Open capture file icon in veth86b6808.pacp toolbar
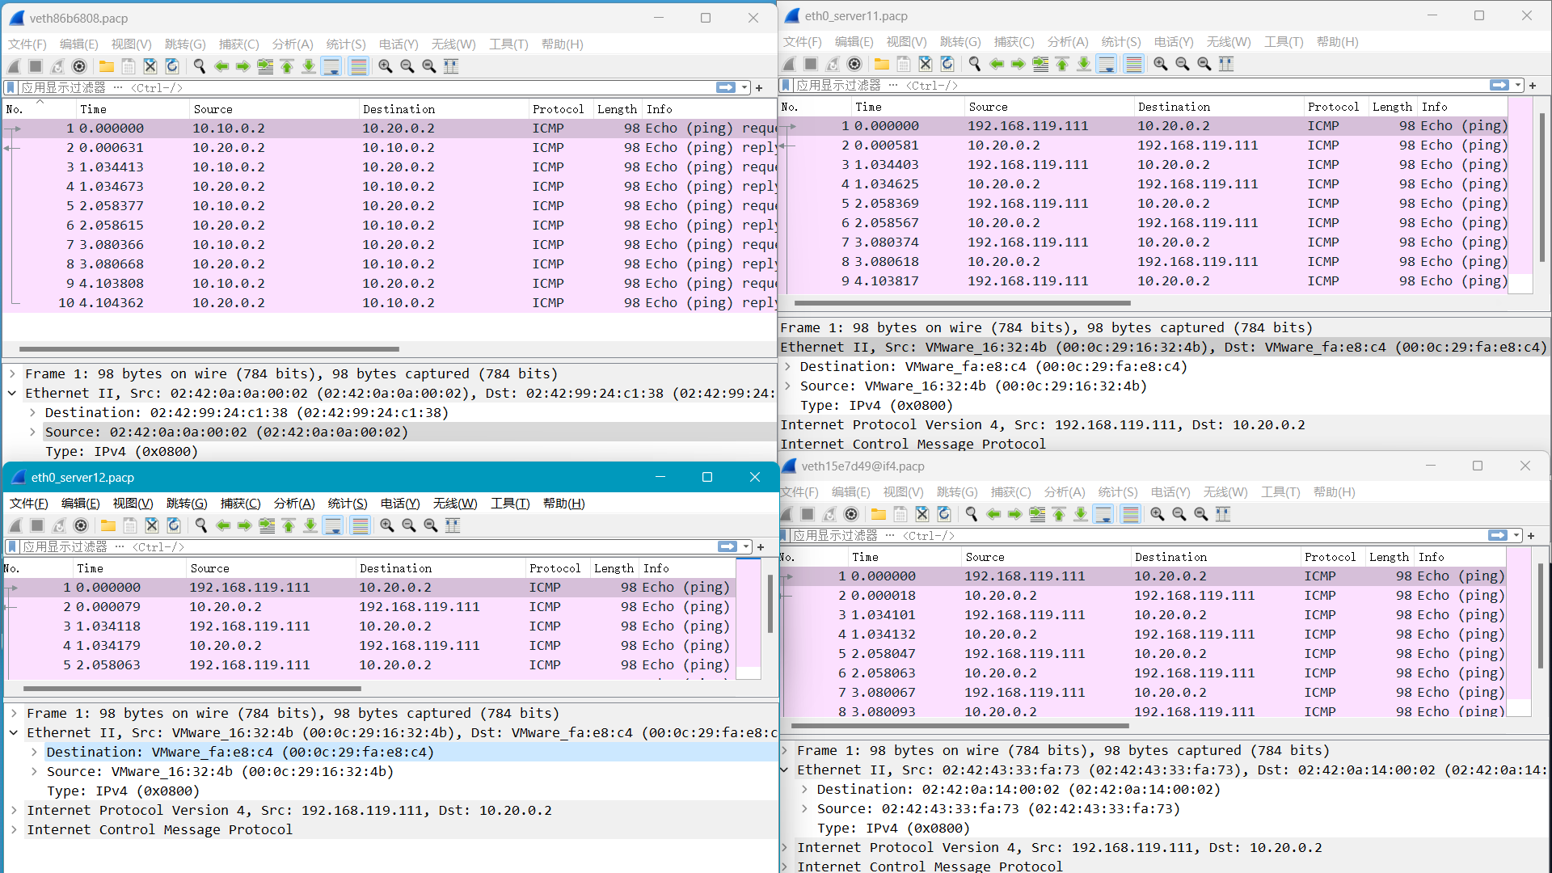The image size is (1552, 873). (x=107, y=66)
